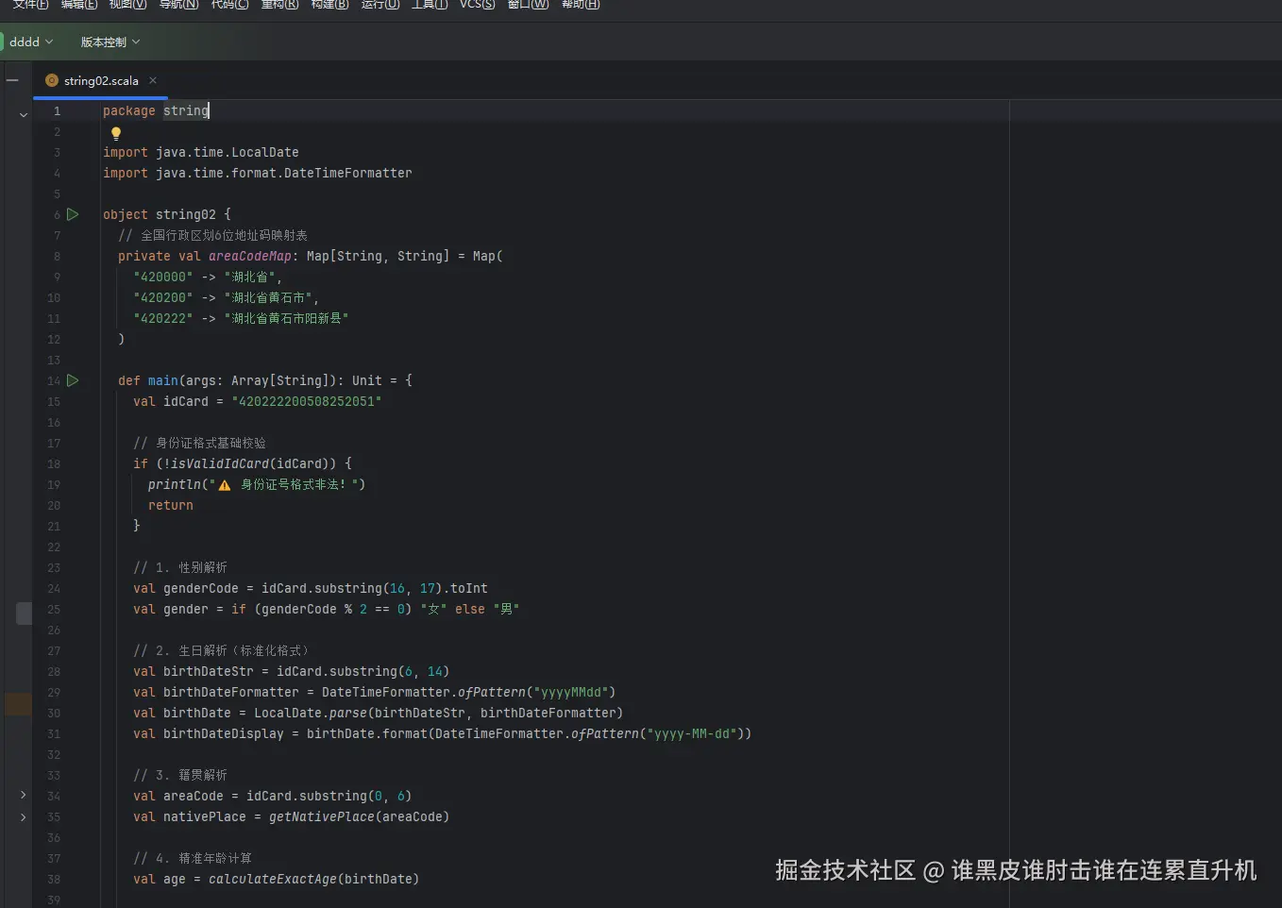Click the "420000" map key

163,277
